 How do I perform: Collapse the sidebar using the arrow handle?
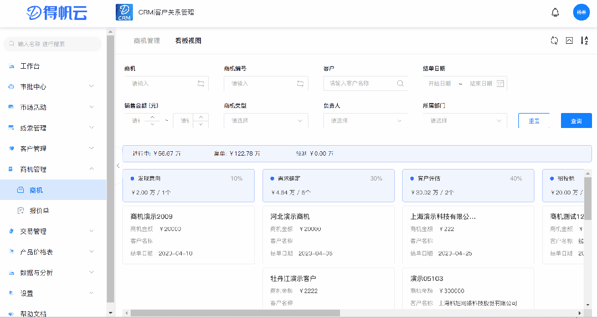click(118, 166)
